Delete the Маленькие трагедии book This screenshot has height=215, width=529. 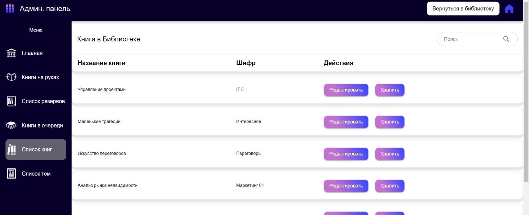390,122
